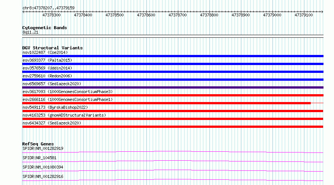Image resolution: width=334 pixels, height=185 pixels.
Task: Click the nsv4163253 (gnomADStructuralVariants) label
Action: pos(64,115)
